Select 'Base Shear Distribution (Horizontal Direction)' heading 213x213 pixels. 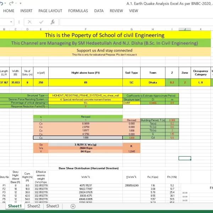click(88, 168)
